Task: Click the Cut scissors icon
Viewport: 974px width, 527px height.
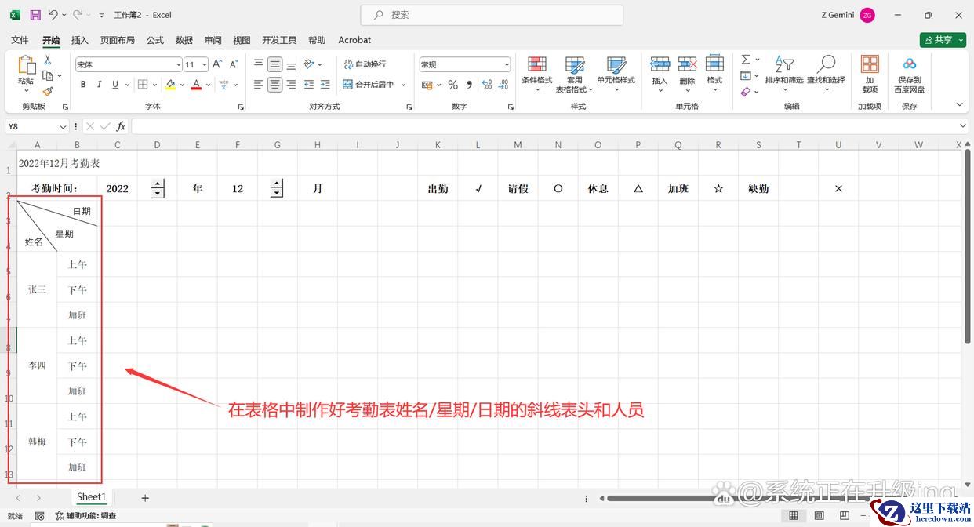Action: 48,60
